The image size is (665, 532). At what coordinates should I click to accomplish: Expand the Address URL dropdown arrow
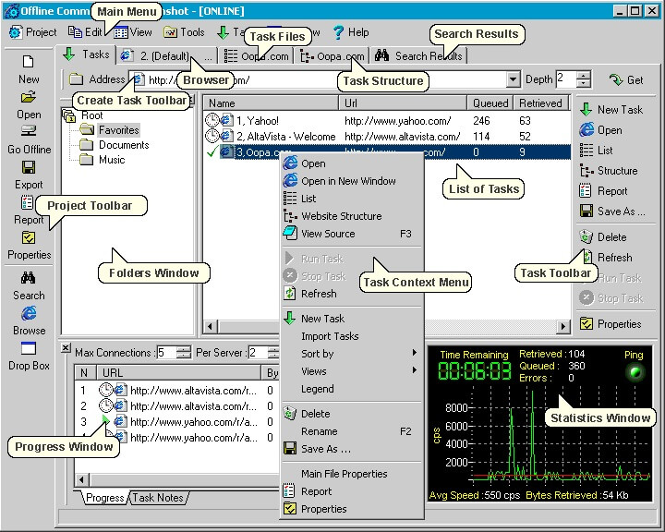pyautogui.click(x=513, y=80)
